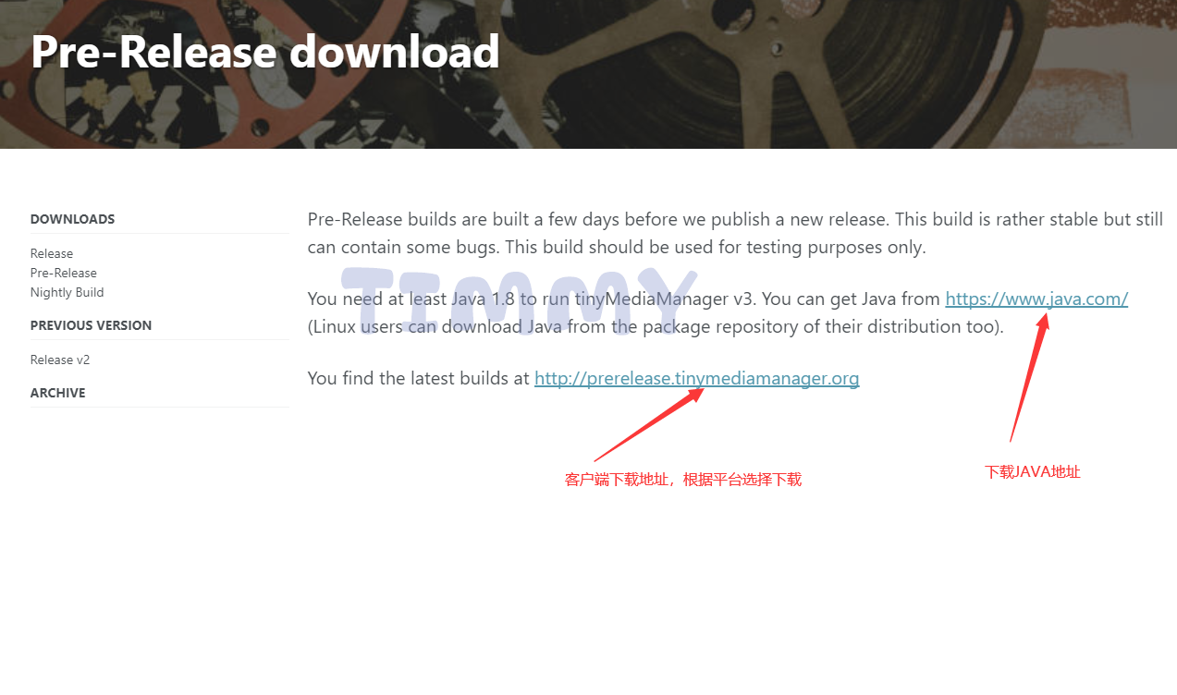Click the 'You find the latest builds' text
The width and height of the screenshot is (1177, 695).
coord(418,378)
